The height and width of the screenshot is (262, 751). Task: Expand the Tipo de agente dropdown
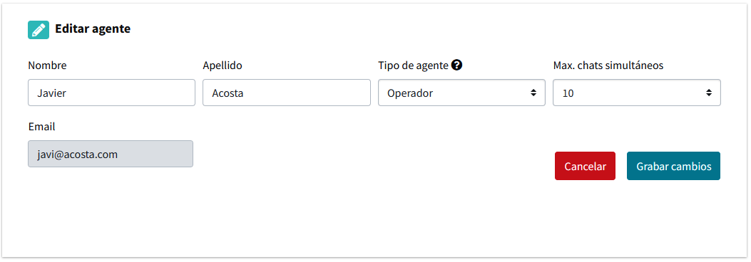tap(461, 93)
